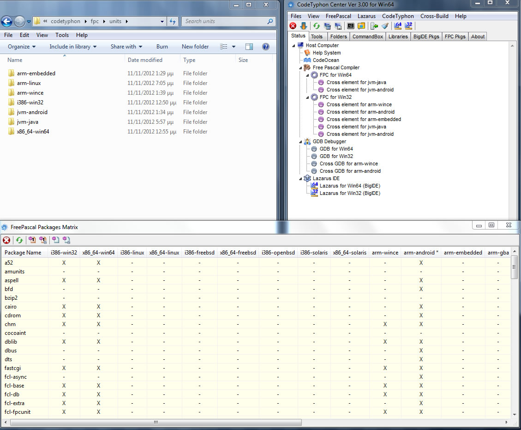Click the green refresh icon in Packages Matrix toolbar
The image size is (521, 430).
point(19,240)
